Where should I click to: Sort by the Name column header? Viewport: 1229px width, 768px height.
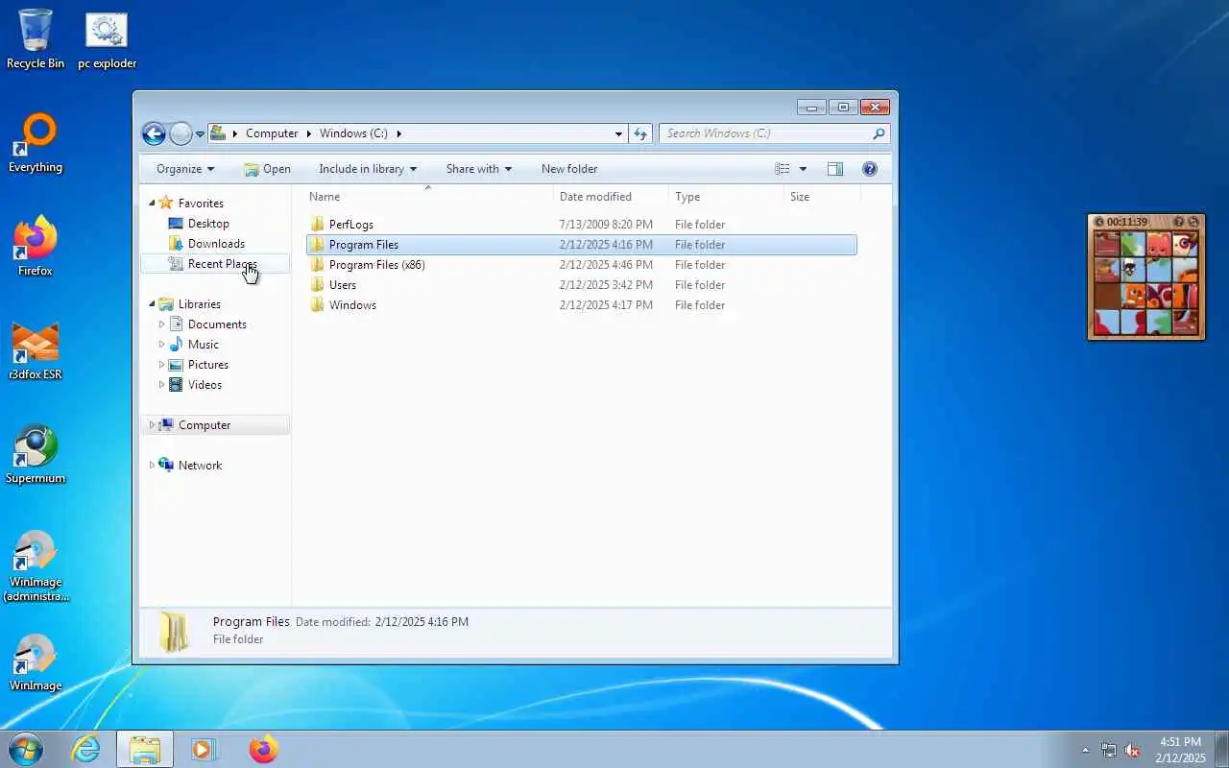point(428,197)
